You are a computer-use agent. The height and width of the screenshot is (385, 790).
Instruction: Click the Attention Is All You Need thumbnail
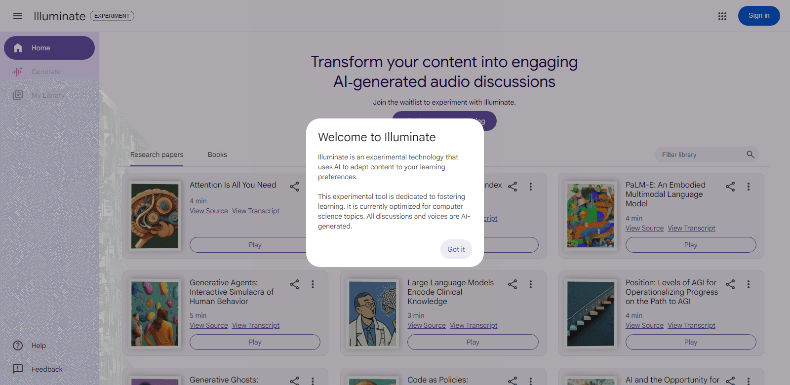coord(155,216)
